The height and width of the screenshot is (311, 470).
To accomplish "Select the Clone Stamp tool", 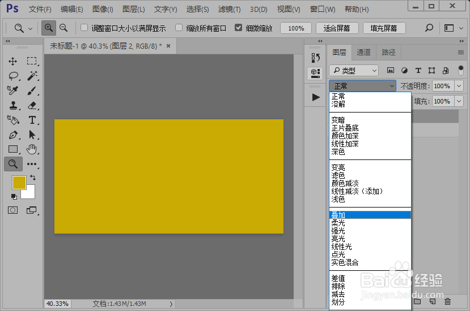I will (x=13, y=105).
